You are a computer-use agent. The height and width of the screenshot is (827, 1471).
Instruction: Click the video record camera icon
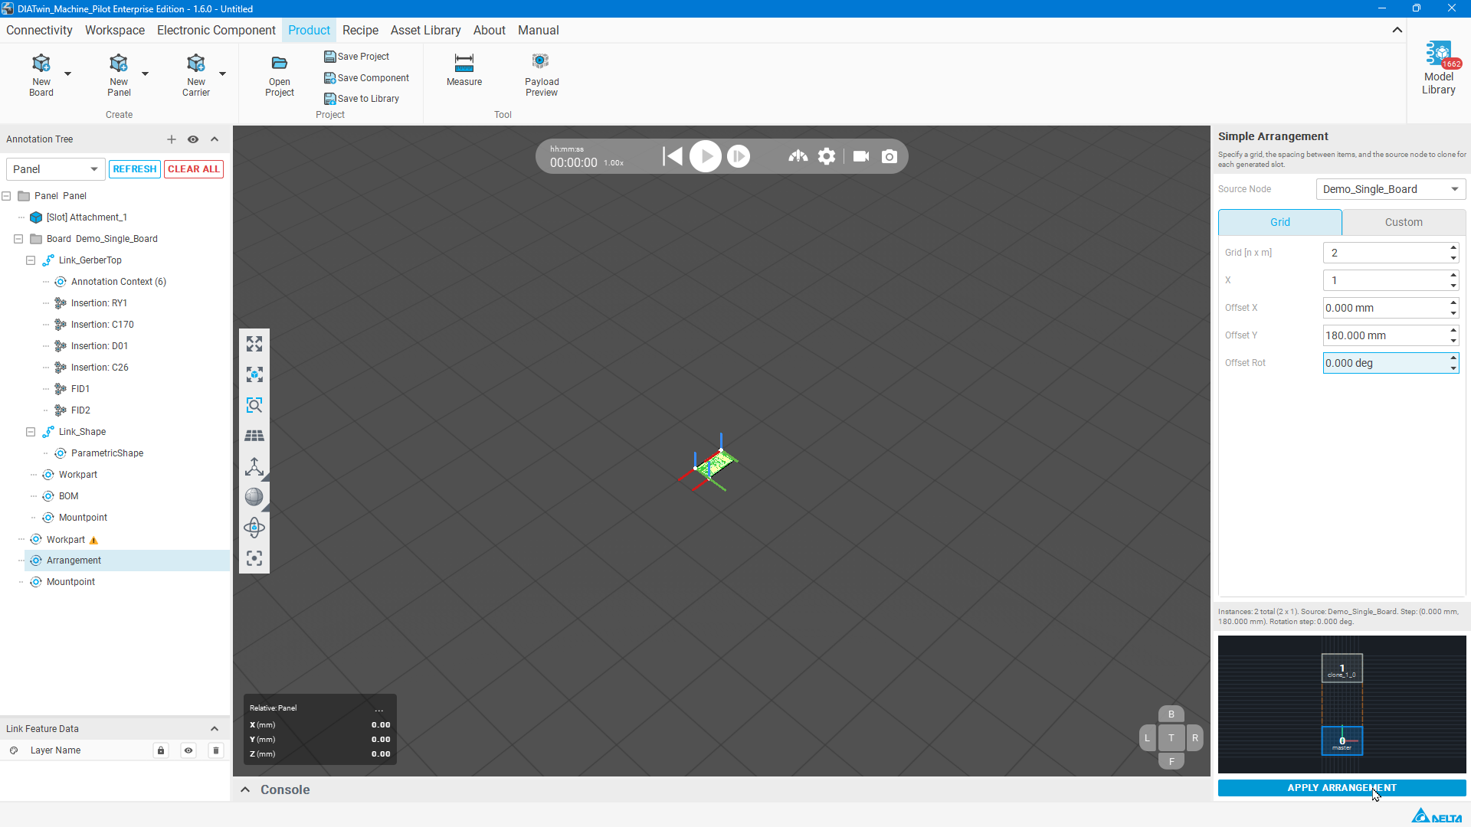click(861, 156)
